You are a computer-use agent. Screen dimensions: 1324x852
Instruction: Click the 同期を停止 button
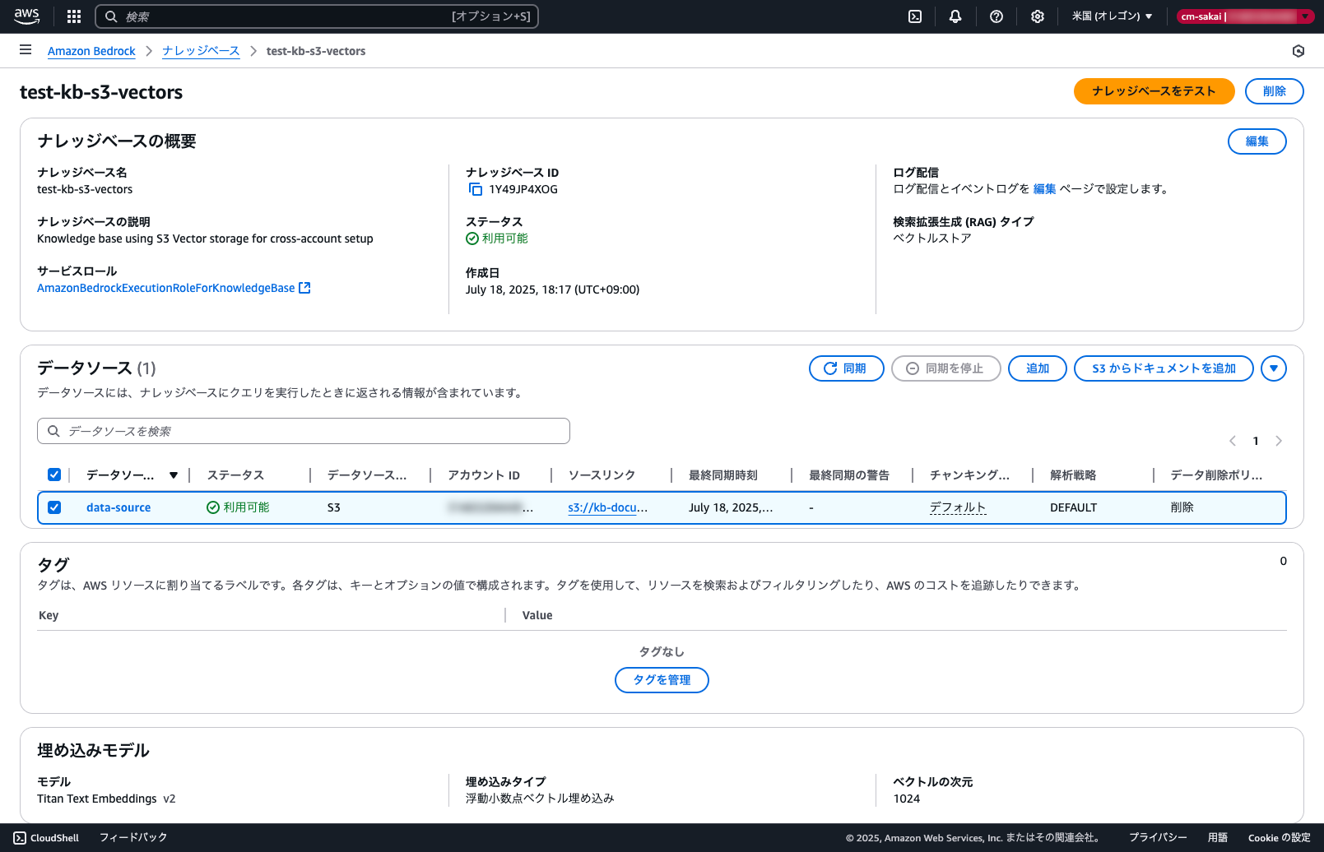coord(945,368)
